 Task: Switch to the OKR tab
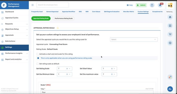[87, 12]
